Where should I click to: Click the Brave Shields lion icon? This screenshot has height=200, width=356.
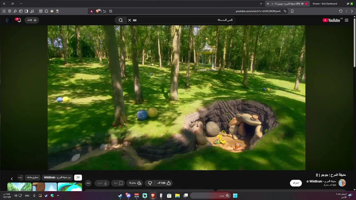pyautogui.click(x=98, y=11)
